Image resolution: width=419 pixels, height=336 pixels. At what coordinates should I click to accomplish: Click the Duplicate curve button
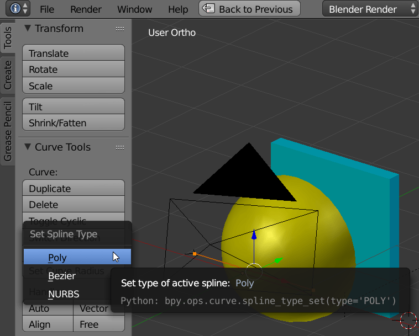point(74,188)
